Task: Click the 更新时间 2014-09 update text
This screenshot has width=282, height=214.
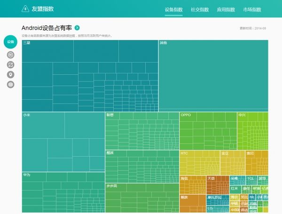Action: click(x=253, y=28)
